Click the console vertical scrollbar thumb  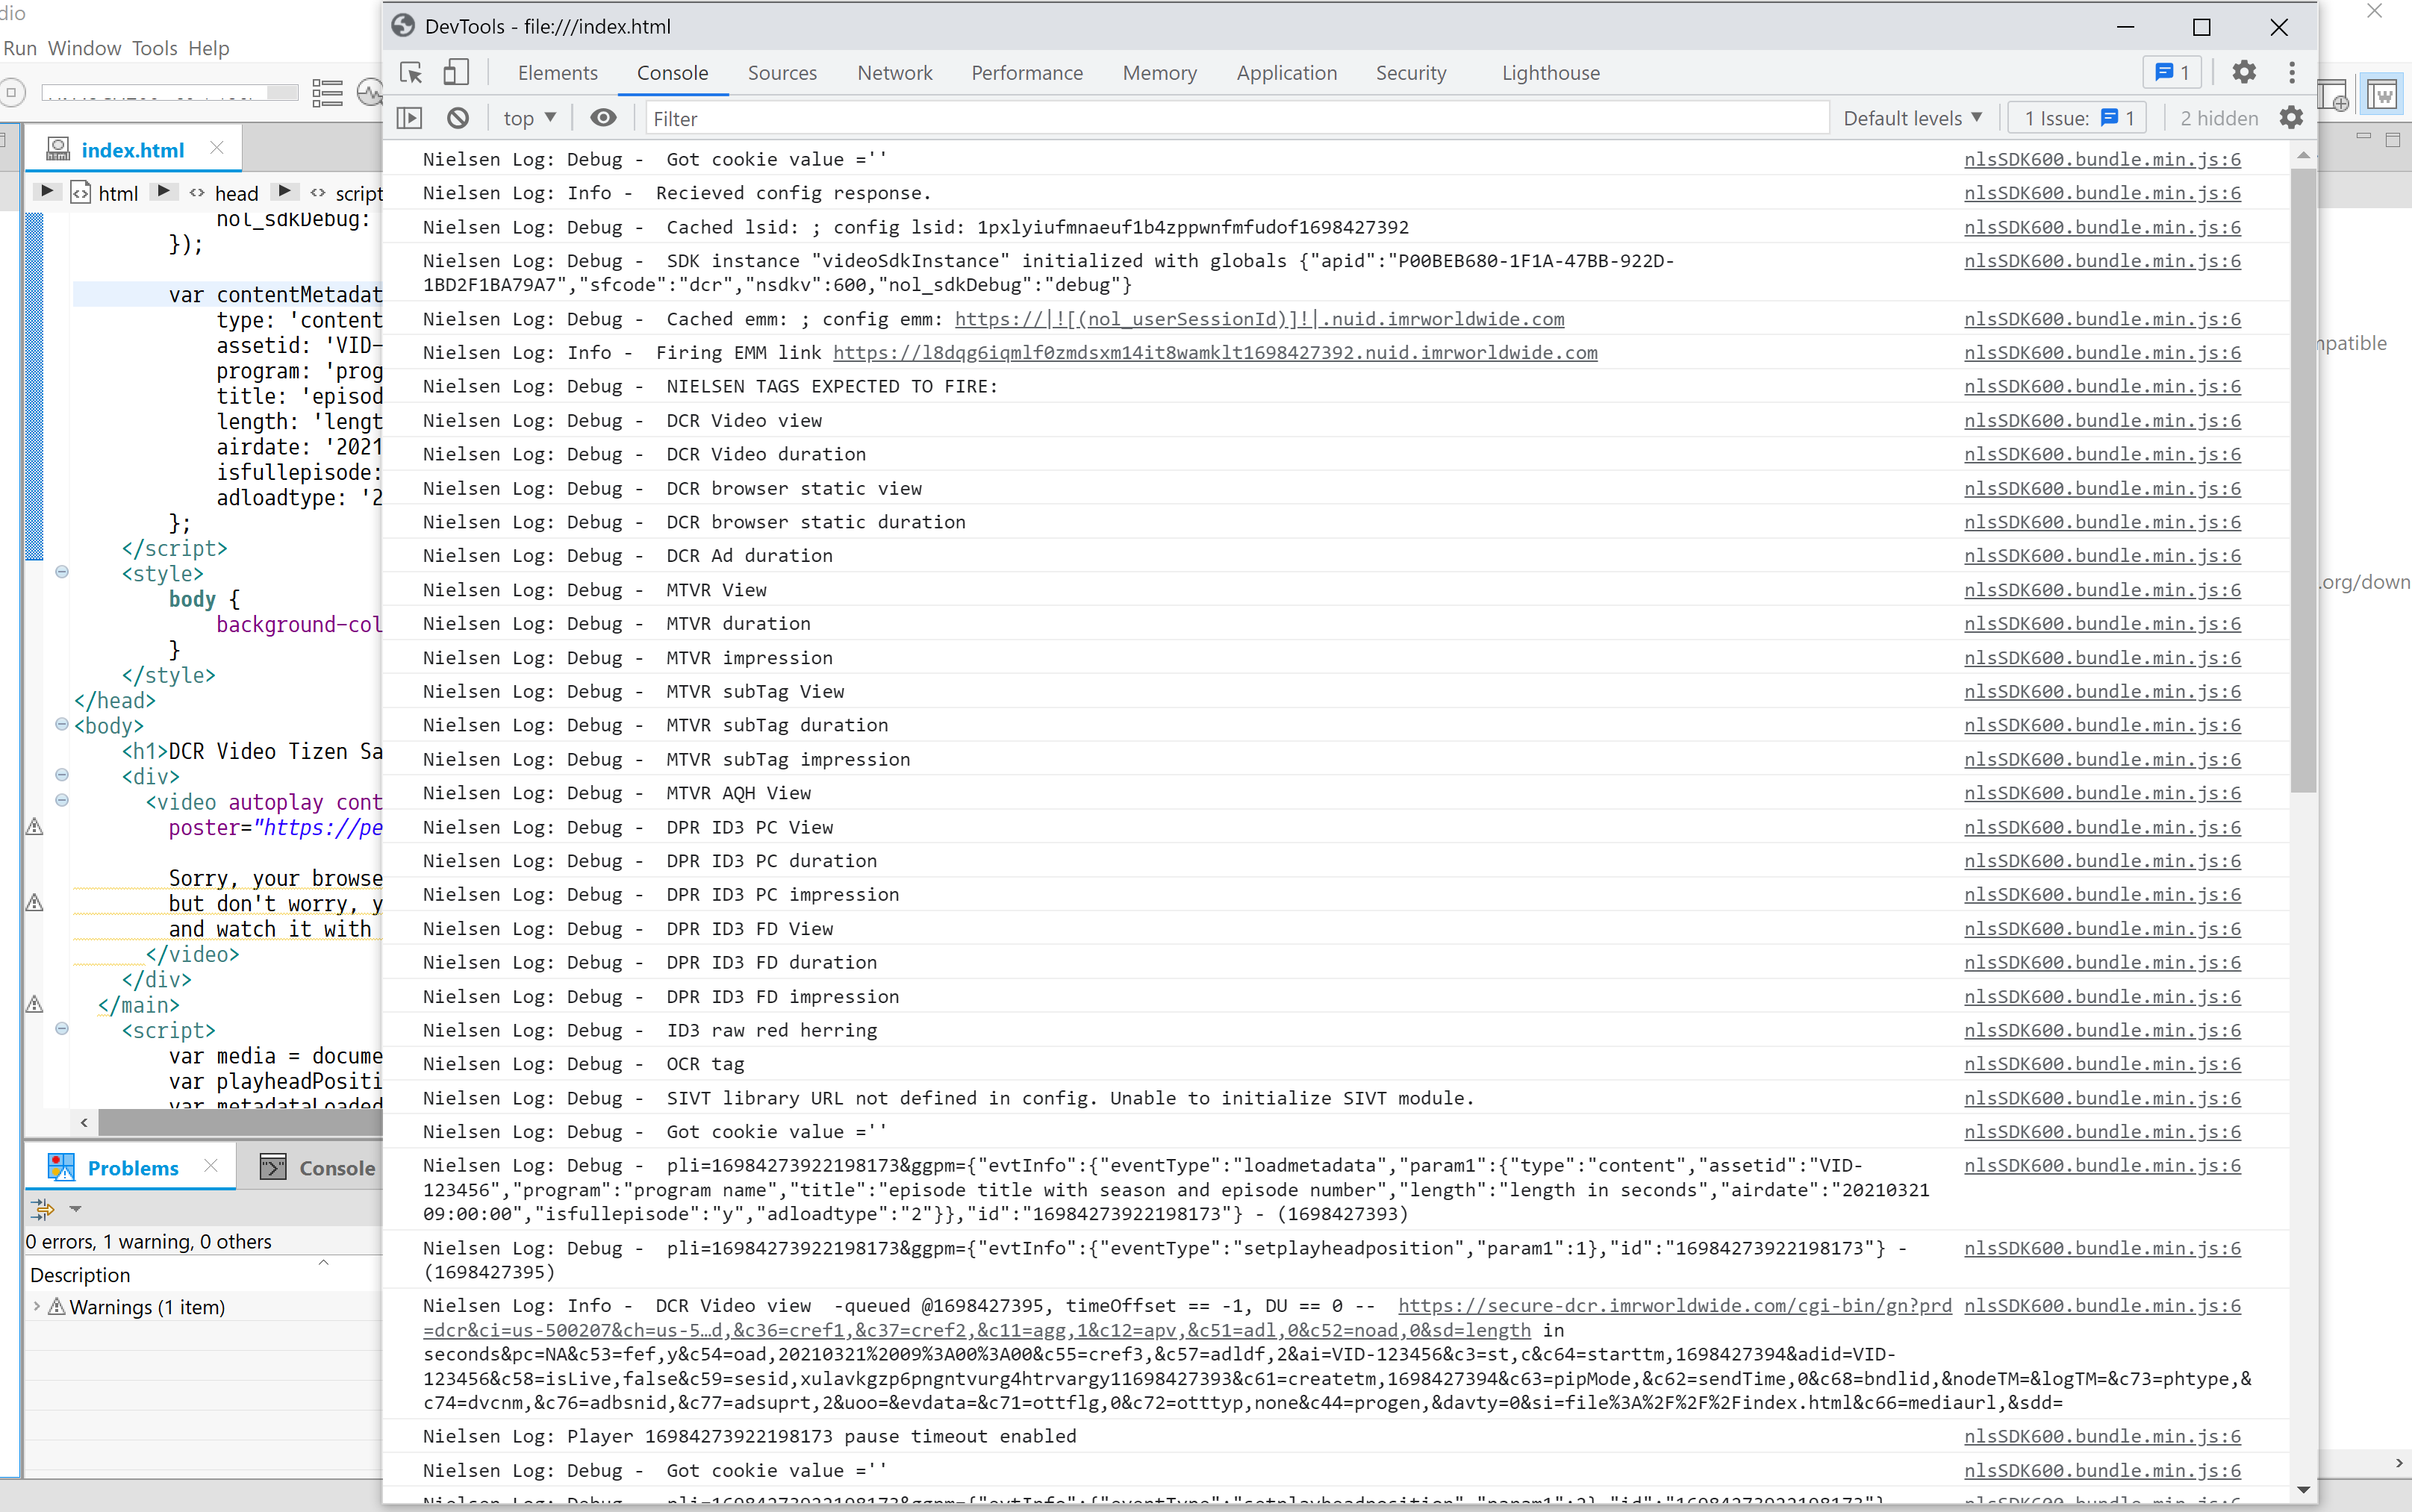pos(2303,480)
